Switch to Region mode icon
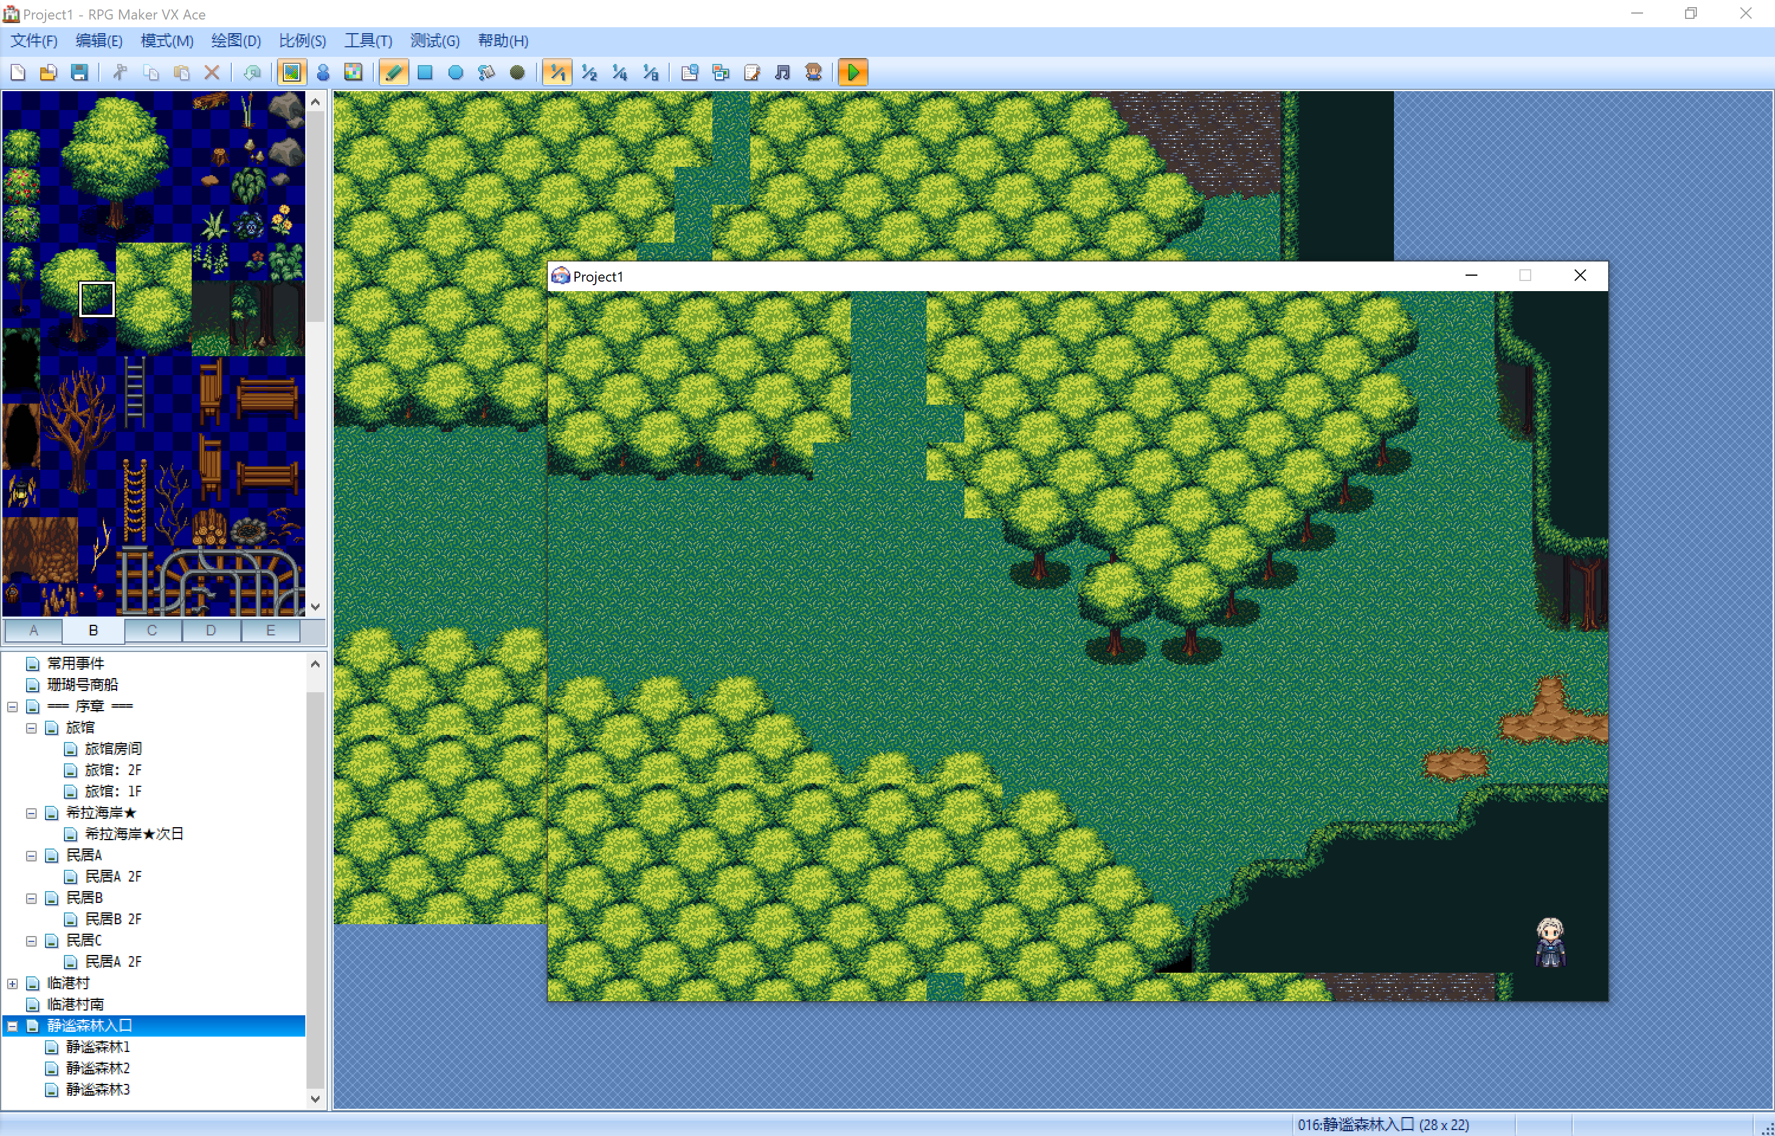 tap(354, 72)
